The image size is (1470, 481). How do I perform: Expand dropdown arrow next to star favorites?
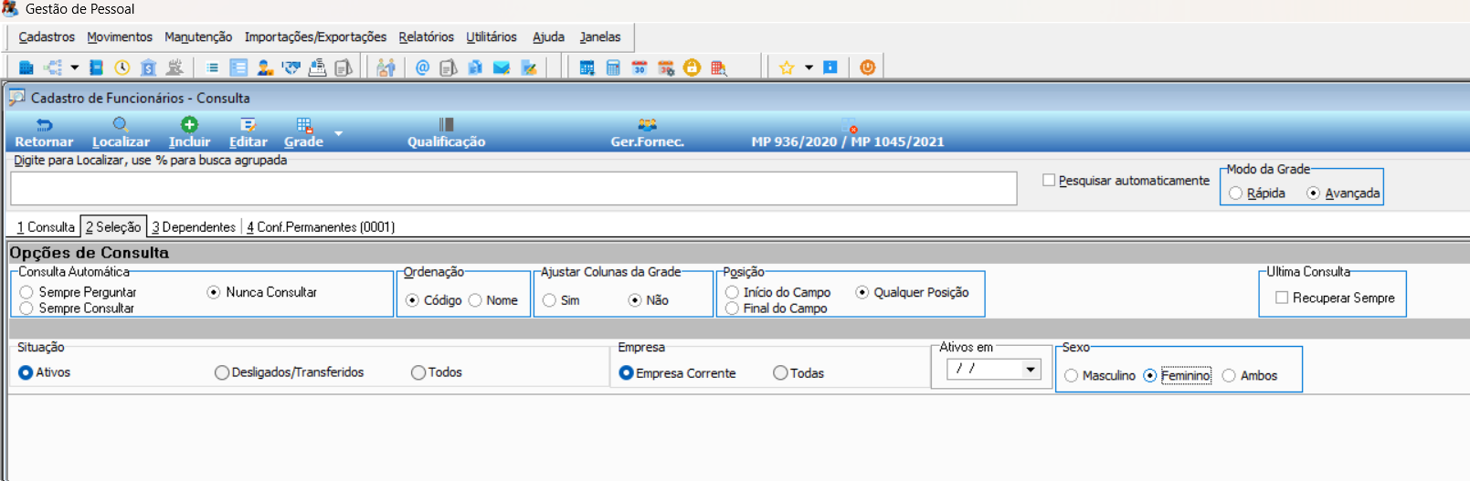tap(809, 68)
